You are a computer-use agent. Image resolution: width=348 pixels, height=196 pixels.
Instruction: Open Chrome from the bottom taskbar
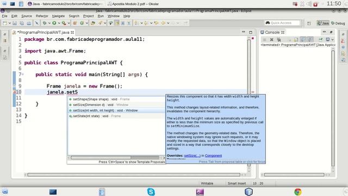click(x=297, y=192)
